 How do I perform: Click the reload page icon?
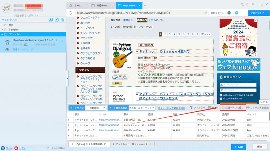coord(70,13)
